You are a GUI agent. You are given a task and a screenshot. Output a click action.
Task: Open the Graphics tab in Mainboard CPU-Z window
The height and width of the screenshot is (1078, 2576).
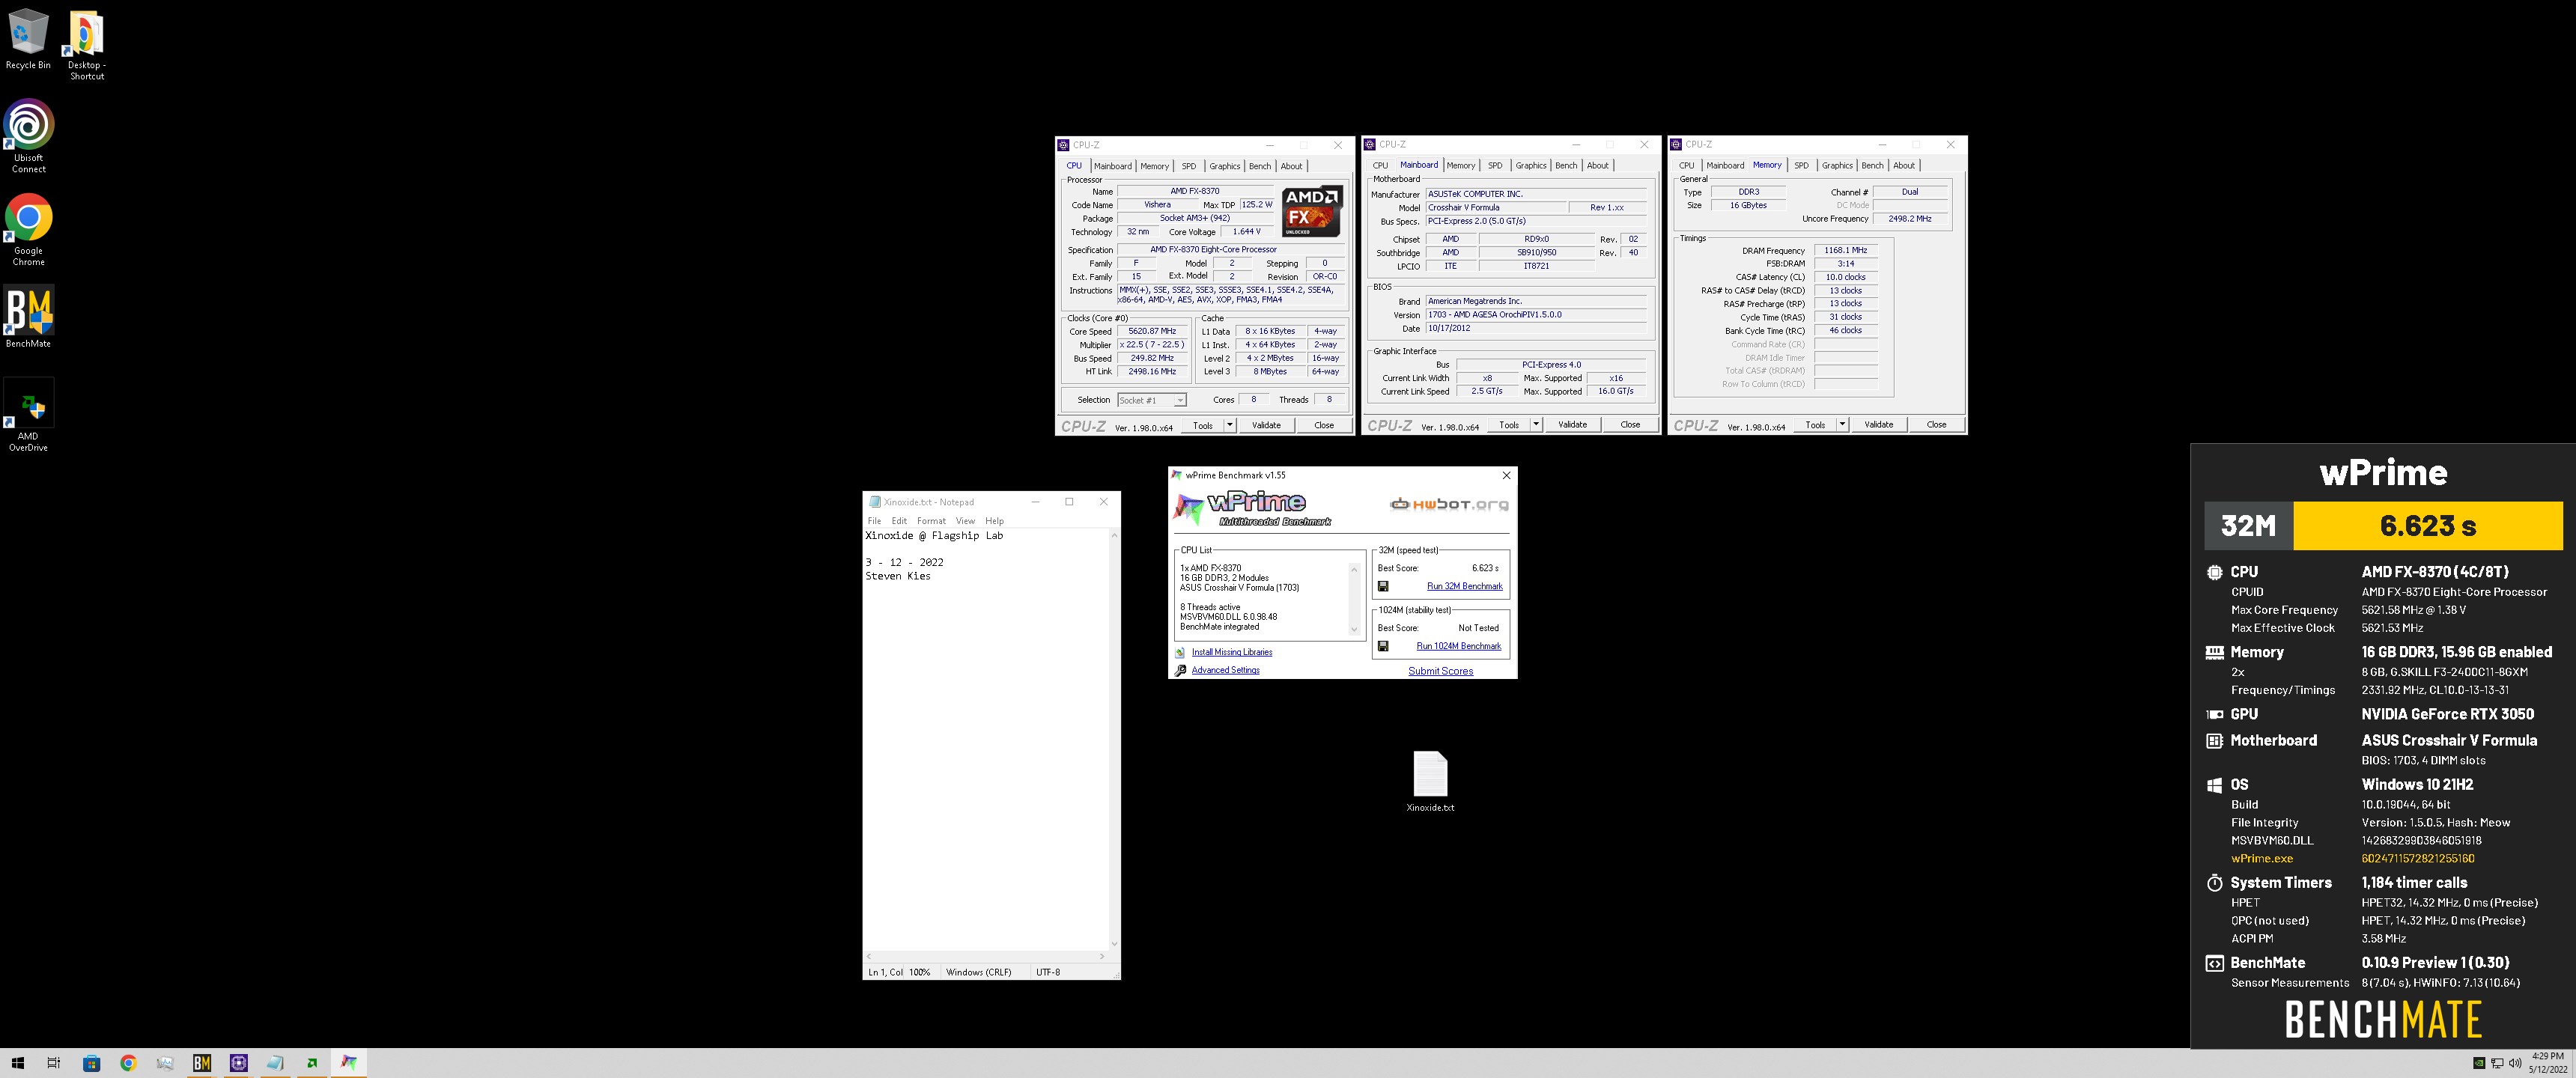click(1530, 166)
